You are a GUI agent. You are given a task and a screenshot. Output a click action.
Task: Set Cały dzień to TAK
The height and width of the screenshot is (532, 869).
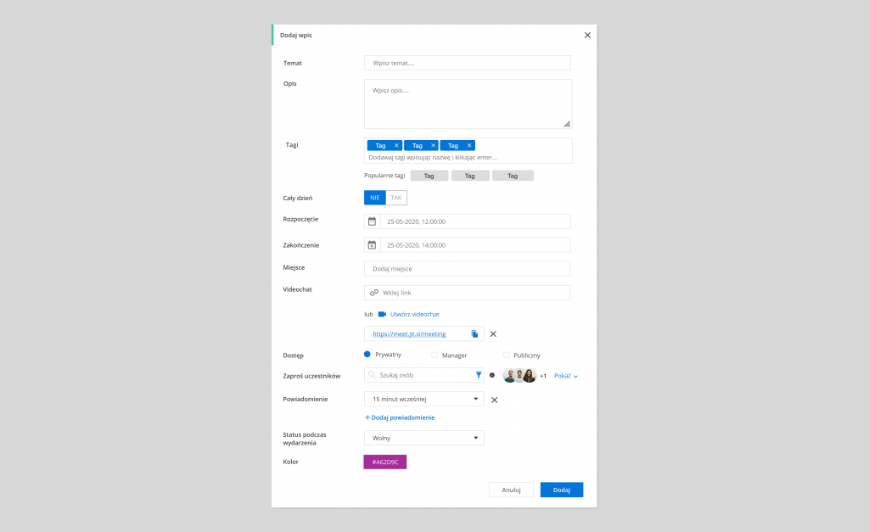(x=396, y=198)
